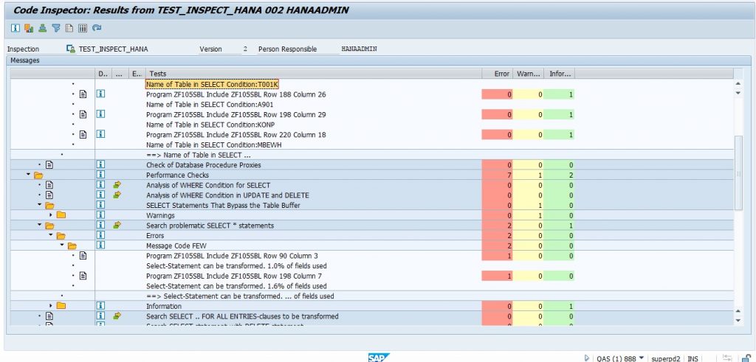
Task: Click the Tests column header
Action: pyautogui.click(x=313, y=74)
